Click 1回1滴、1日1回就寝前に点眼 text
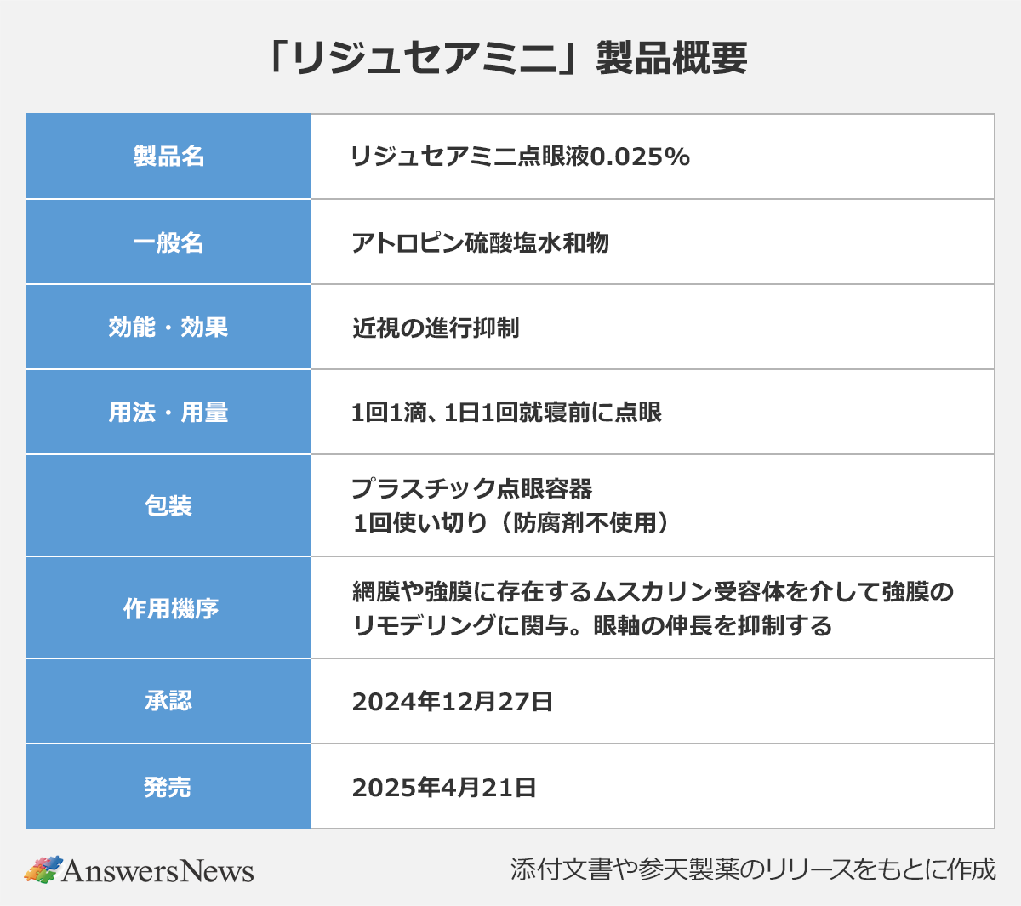The image size is (1021, 906). click(x=506, y=413)
